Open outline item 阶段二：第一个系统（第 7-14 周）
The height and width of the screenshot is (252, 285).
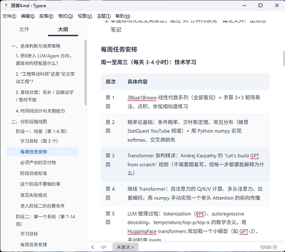45,220
